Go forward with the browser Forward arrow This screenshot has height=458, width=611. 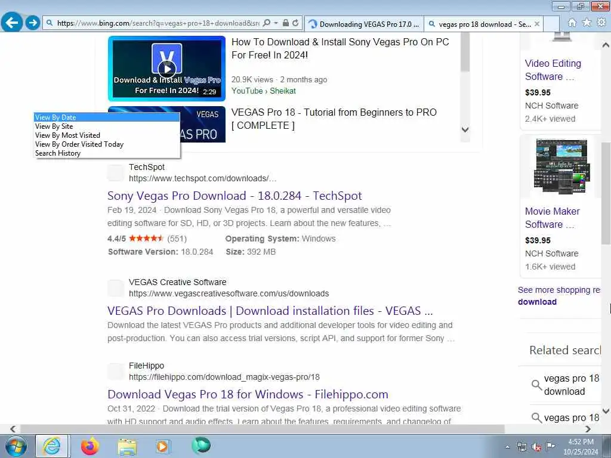(x=33, y=23)
